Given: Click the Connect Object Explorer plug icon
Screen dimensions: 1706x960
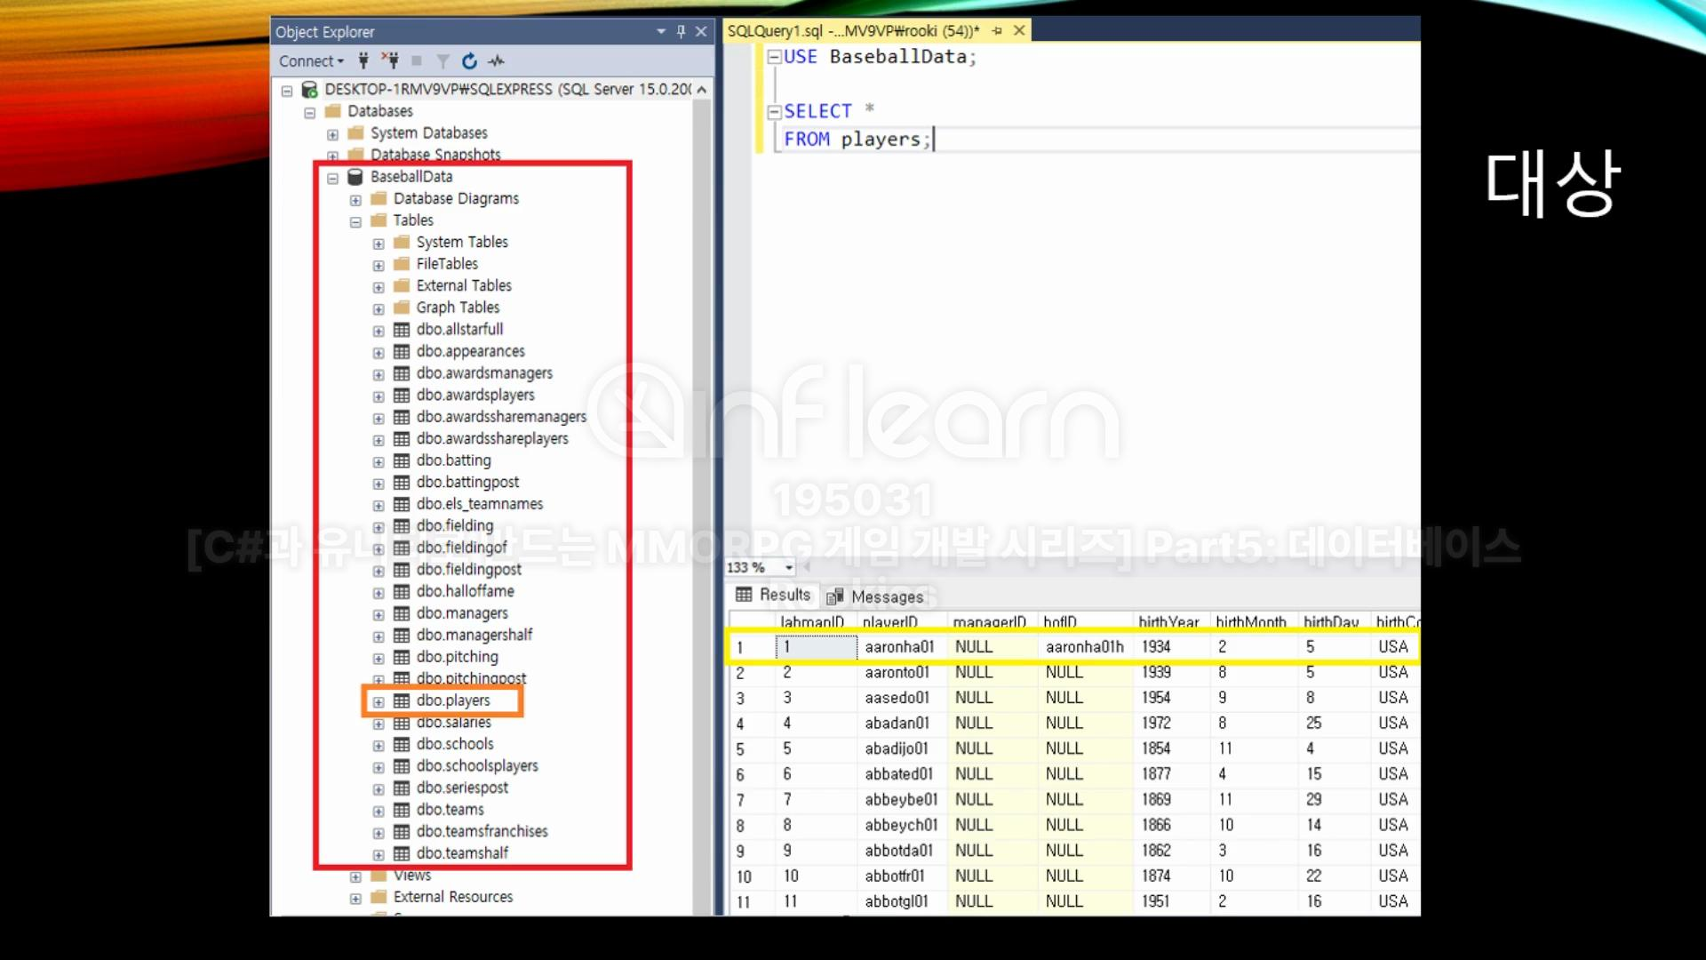Looking at the screenshot, I should click(x=363, y=60).
